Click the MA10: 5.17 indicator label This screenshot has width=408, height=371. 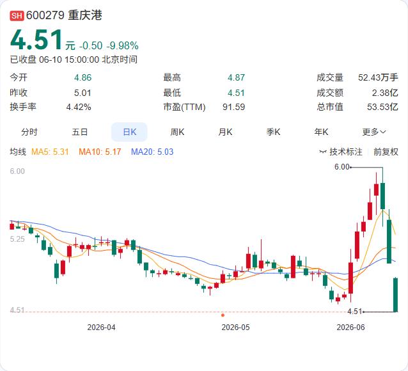tap(100, 152)
